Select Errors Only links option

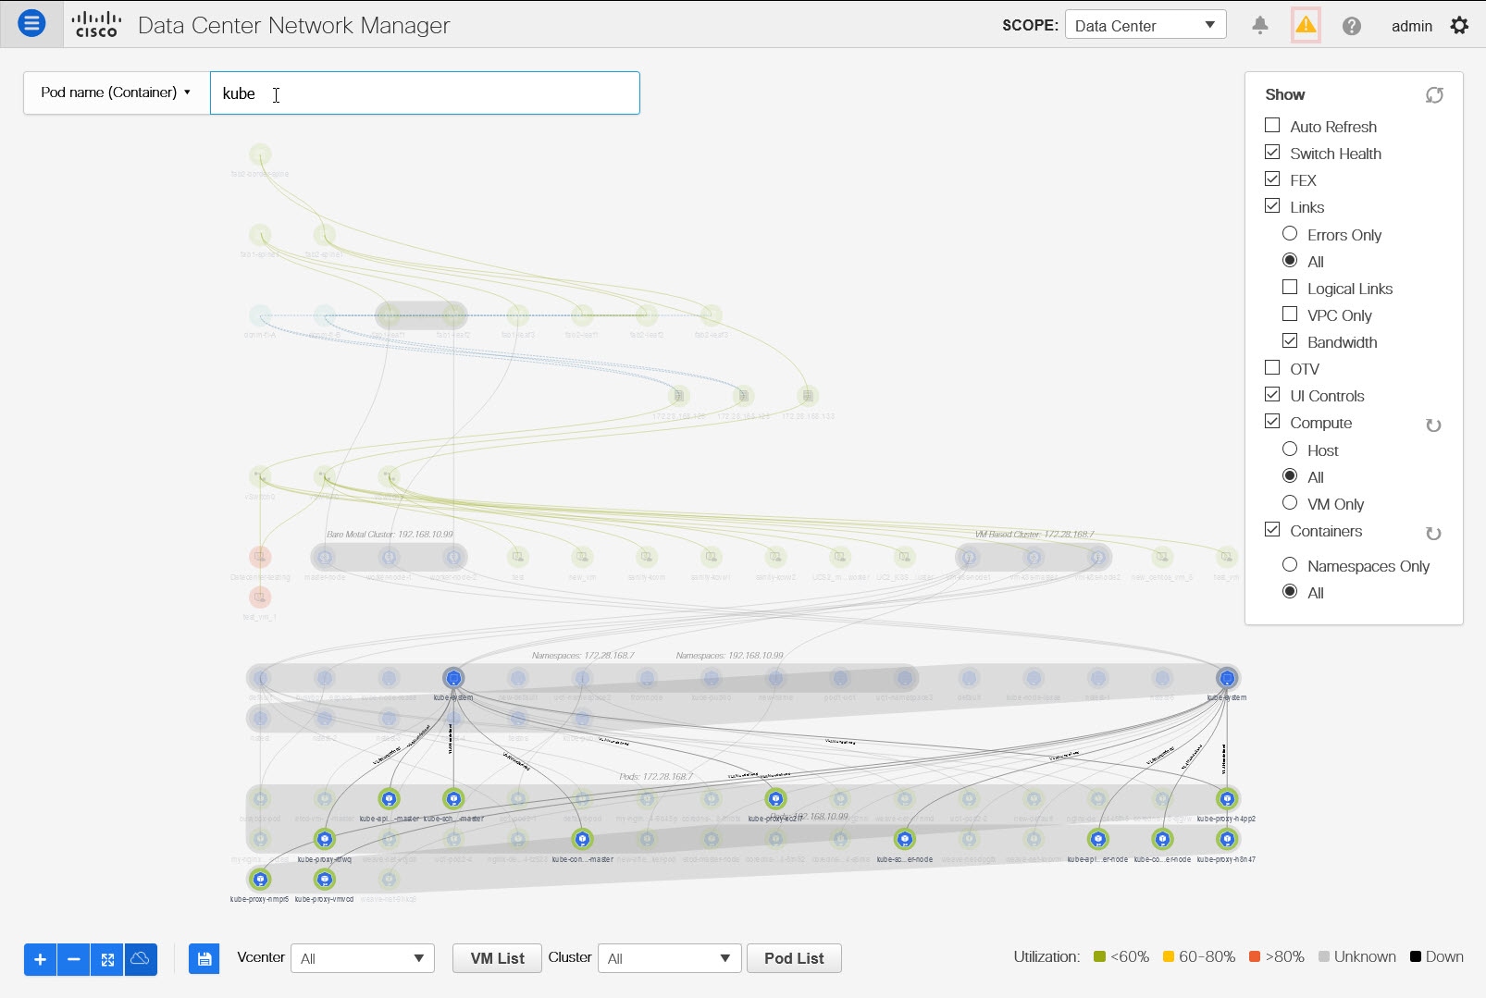(x=1290, y=233)
